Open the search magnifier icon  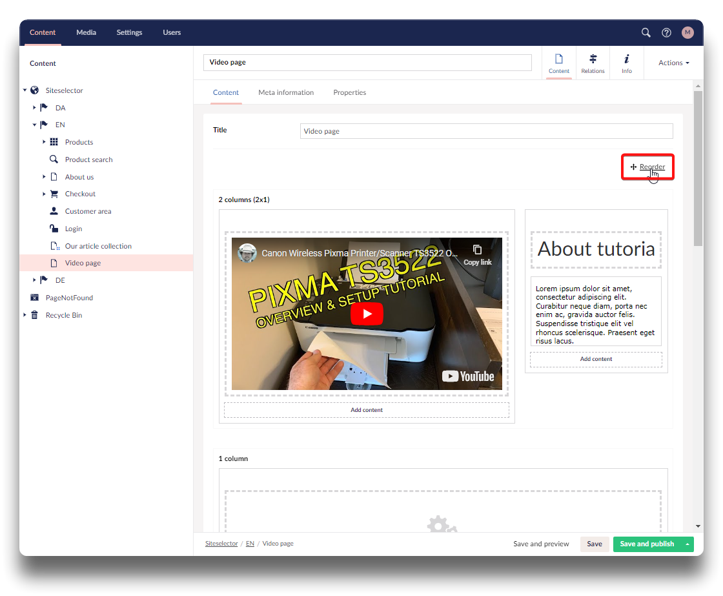click(646, 32)
